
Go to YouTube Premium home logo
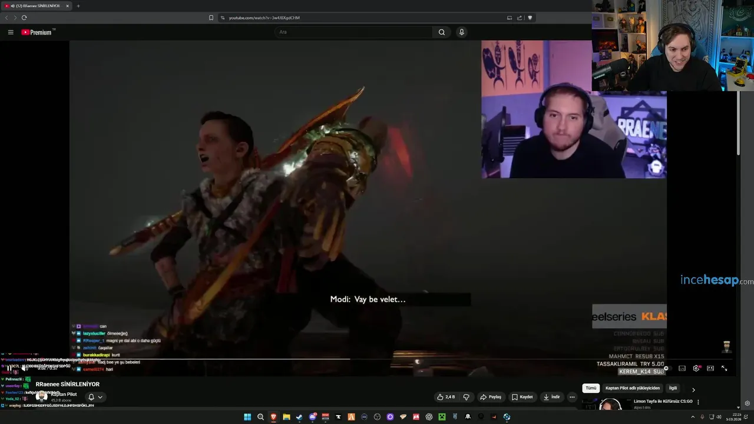[38, 32]
